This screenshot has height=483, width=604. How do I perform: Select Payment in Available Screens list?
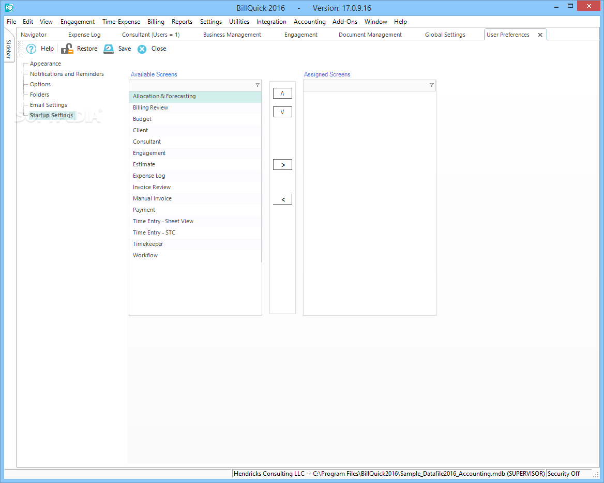pyautogui.click(x=195, y=210)
